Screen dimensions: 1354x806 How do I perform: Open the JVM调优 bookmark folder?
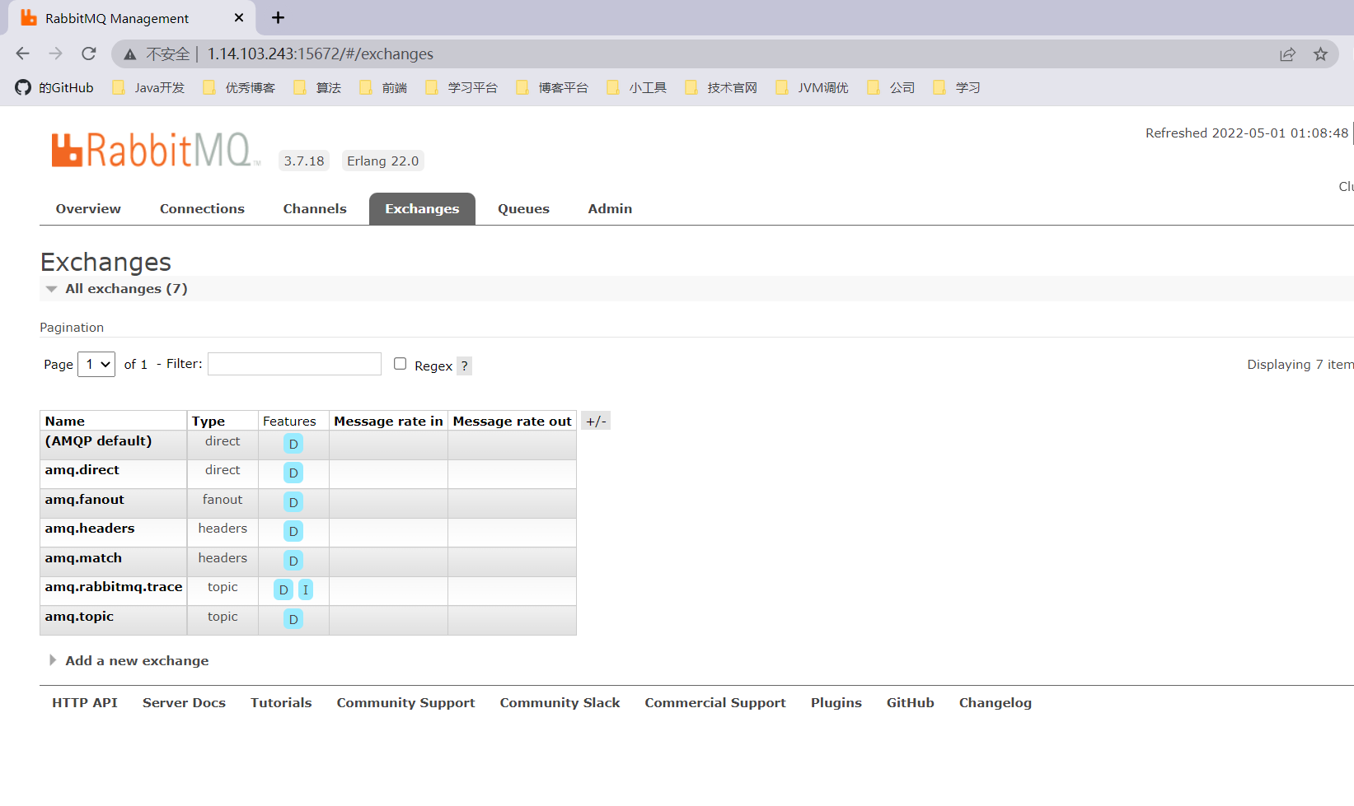click(812, 87)
